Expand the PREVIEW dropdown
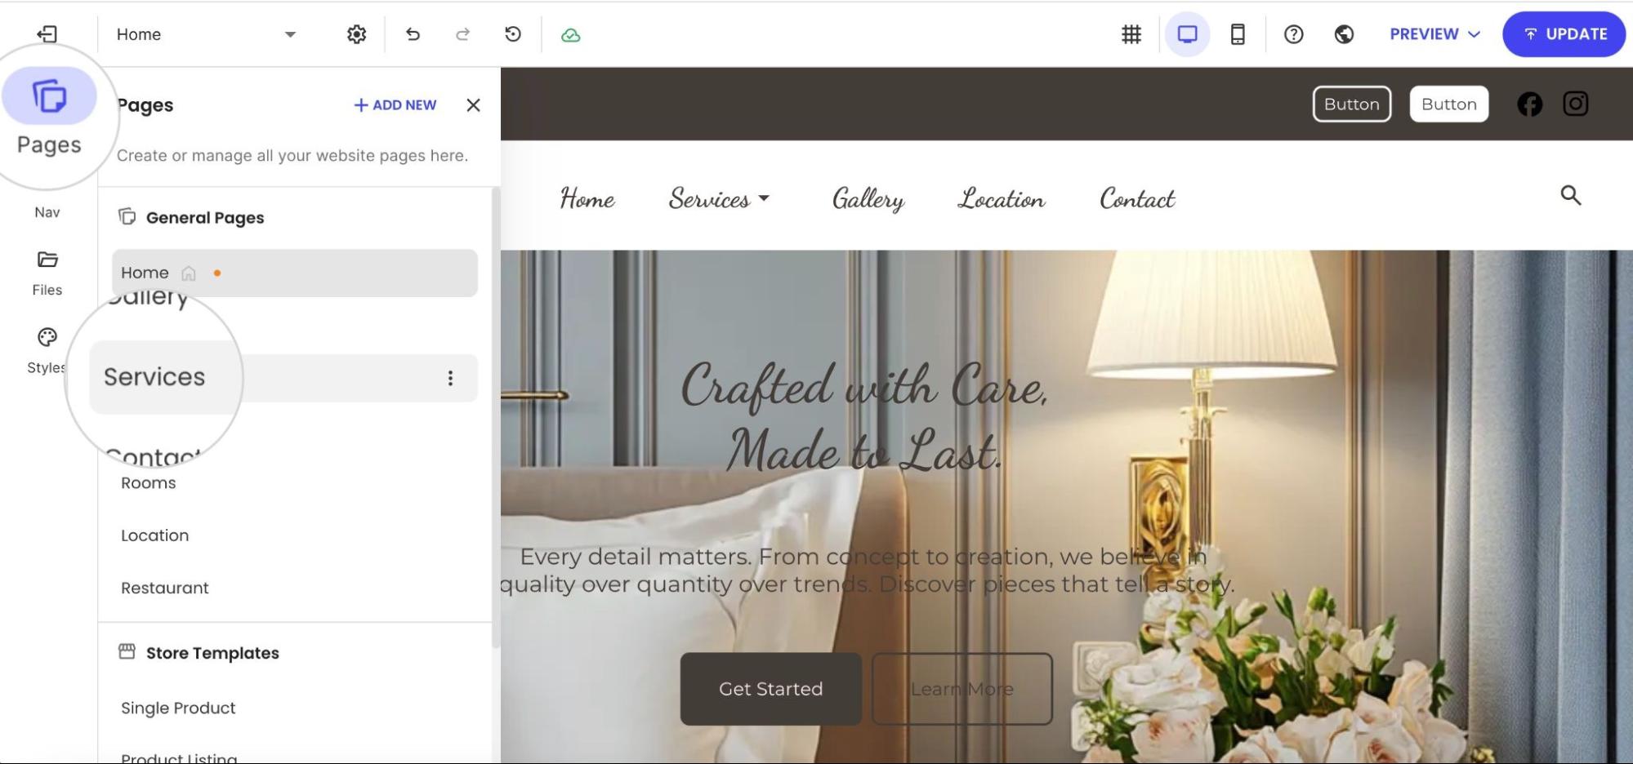1633x764 pixels. [1435, 34]
